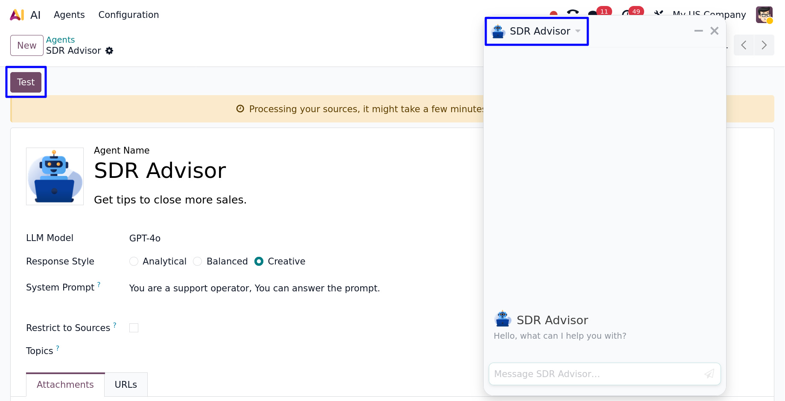The image size is (785, 401).
Task: Open conversations with 11 badge
Action: [x=599, y=12]
